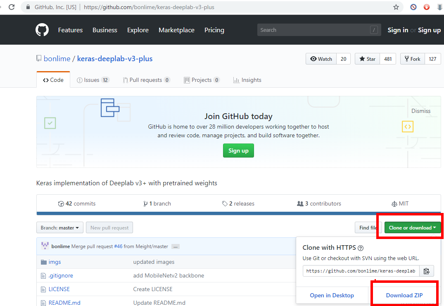Click Open in Desktop
Screen dimensions: 444x306
pos(332,295)
